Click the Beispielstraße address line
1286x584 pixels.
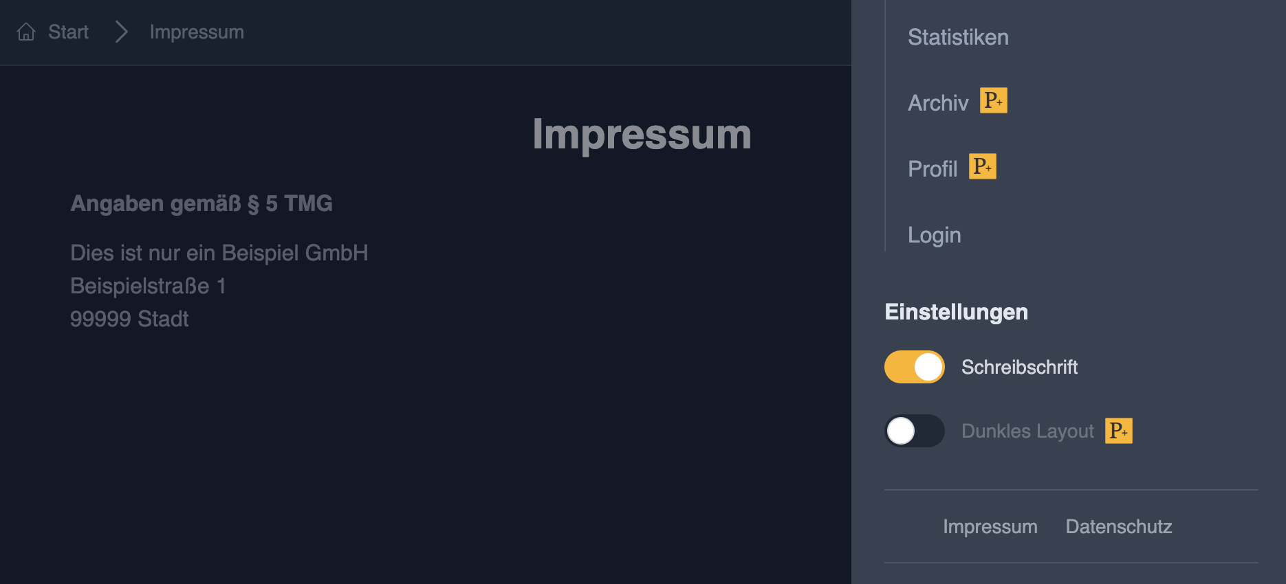[148, 286]
